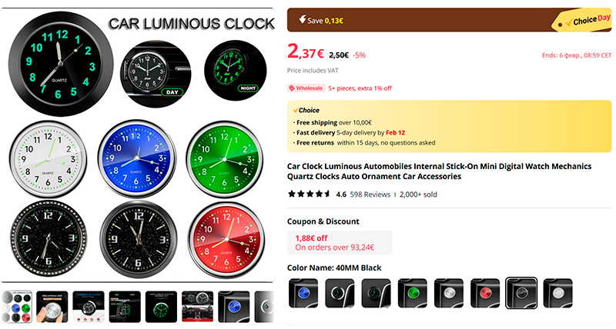Open the 598 Reviews link
Screen dimensions: 616x329
(x=370, y=194)
